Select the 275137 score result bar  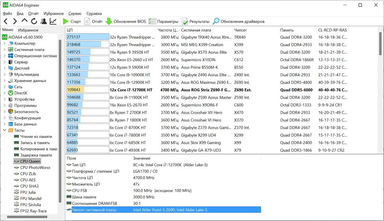(88, 37)
